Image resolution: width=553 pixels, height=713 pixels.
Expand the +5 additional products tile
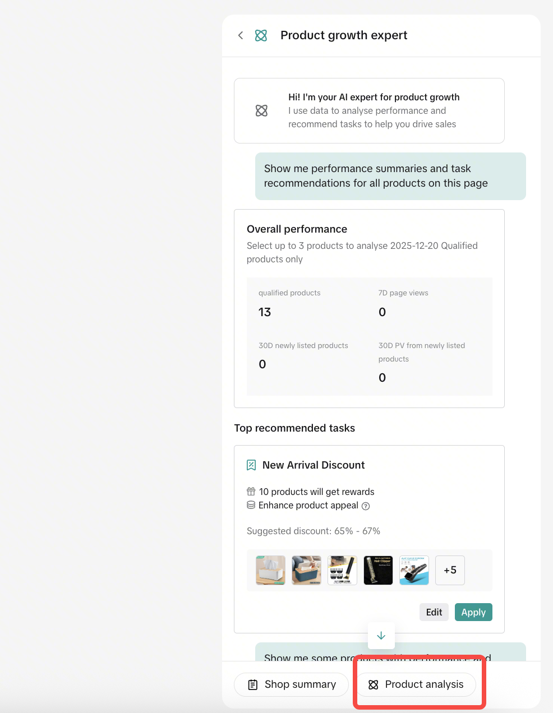450,570
